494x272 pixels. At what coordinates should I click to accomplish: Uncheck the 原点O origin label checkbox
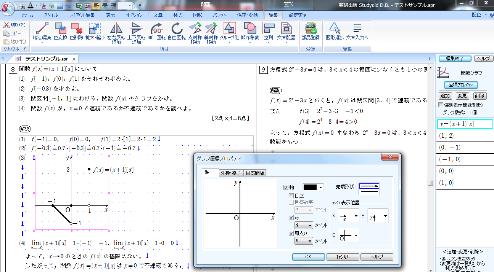click(x=290, y=232)
